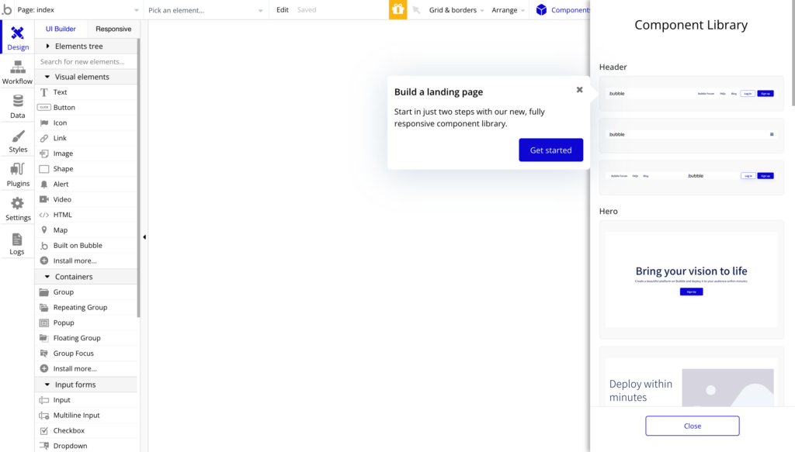This screenshot has width=795, height=452.
Task: Open the Logs document icon
Action: tap(17, 239)
